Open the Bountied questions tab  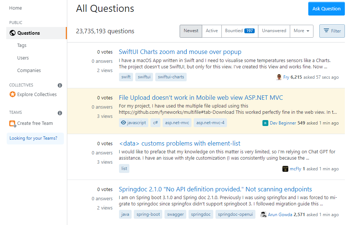(240, 31)
